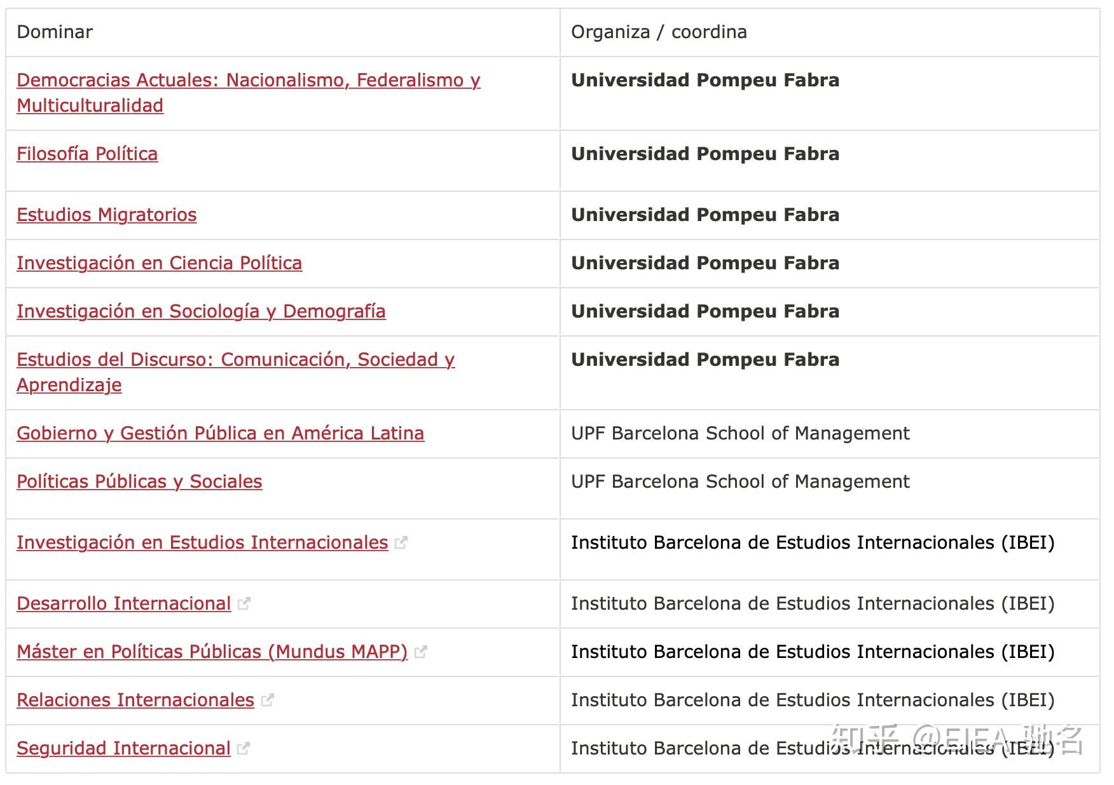Follow the Políticas Públicas y Sociales link
This screenshot has height=785, width=1114.
(x=139, y=481)
